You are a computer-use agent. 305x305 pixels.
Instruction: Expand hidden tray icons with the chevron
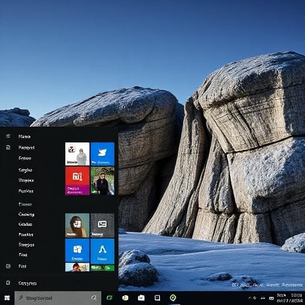tap(250, 298)
